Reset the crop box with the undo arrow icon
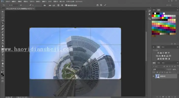Image resolution: width=179 pixels, height=98 pixels. [97, 5]
